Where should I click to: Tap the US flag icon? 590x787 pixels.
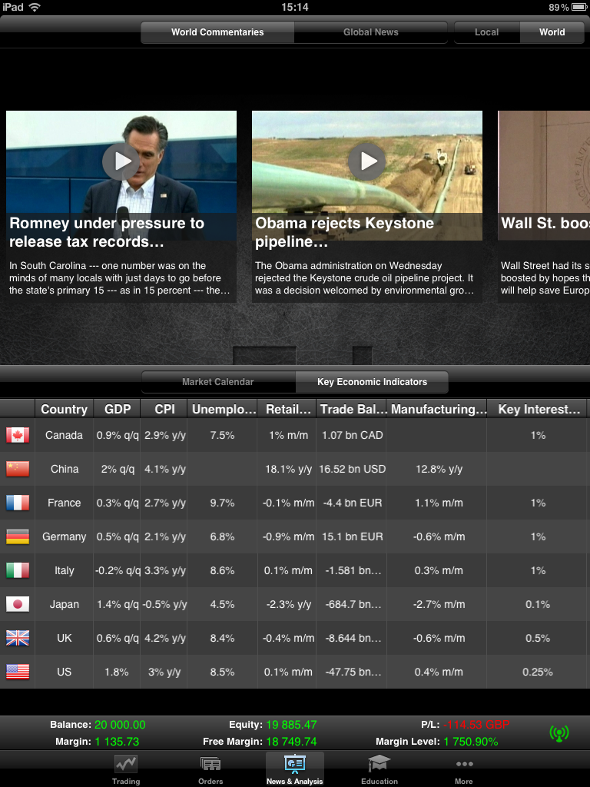click(18, 672)
